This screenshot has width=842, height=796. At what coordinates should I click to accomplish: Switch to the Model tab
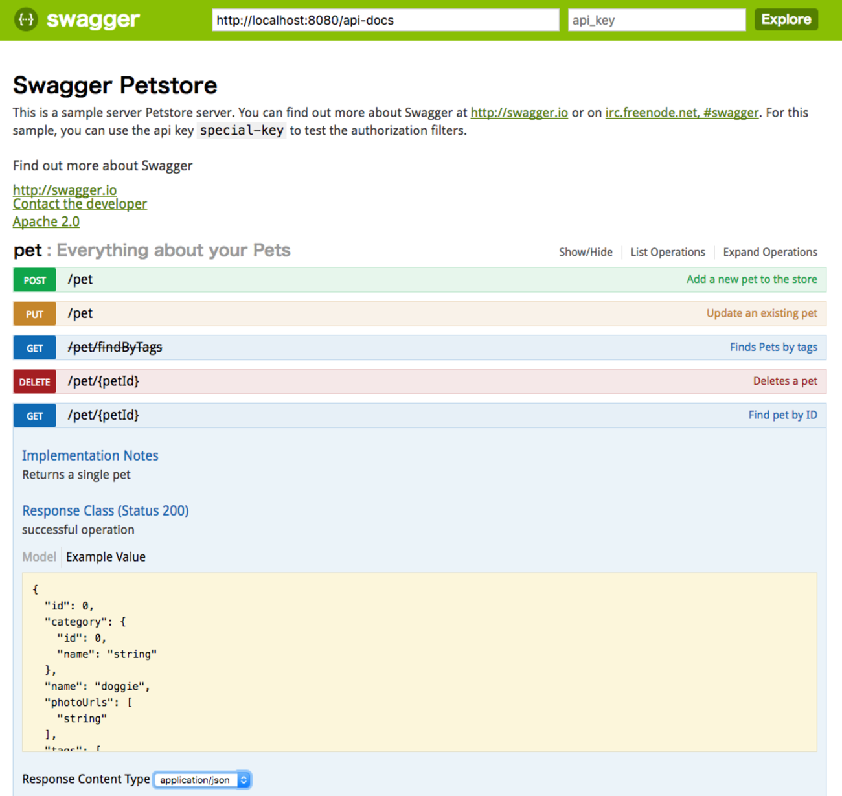point(39,557)
